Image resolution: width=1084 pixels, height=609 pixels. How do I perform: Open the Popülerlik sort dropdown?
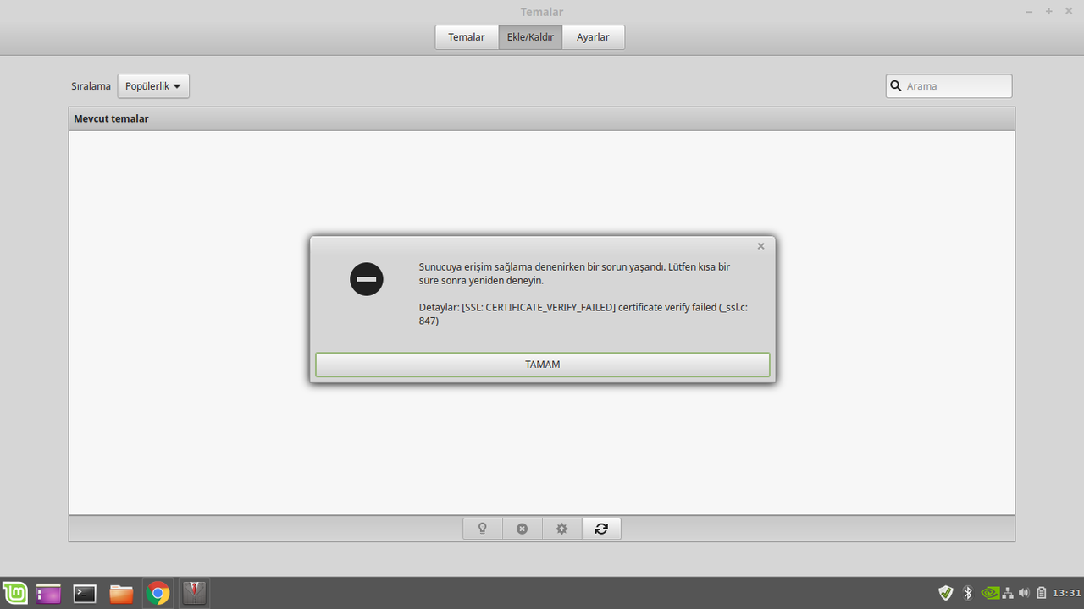coord(153,86)
